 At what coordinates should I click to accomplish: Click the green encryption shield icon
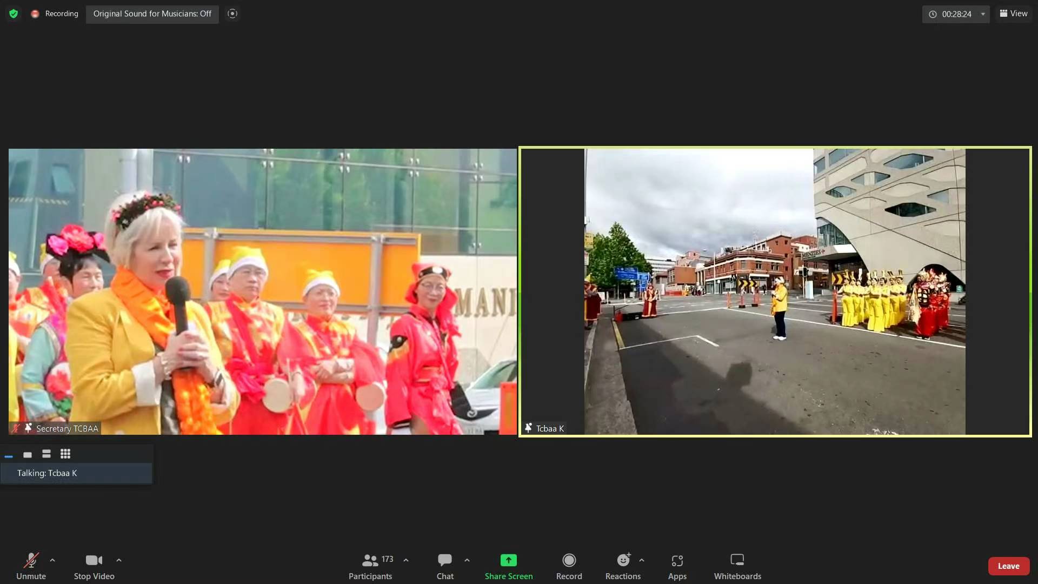(14, 14)
